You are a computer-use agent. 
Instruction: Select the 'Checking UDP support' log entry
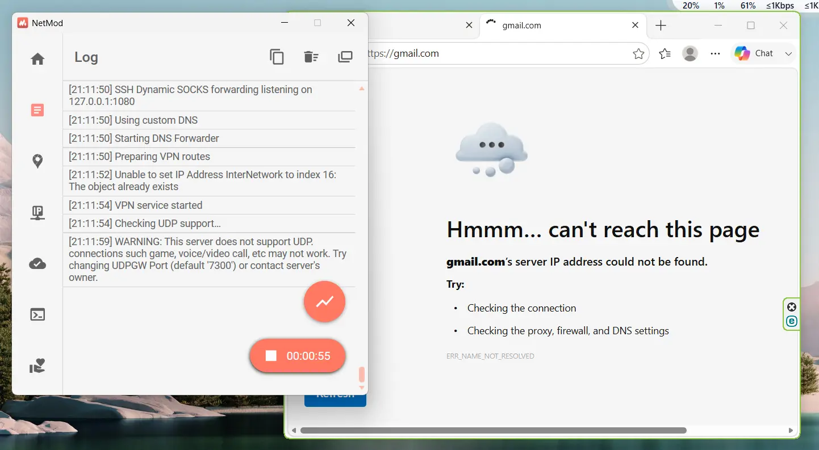(x=209, y=224)
